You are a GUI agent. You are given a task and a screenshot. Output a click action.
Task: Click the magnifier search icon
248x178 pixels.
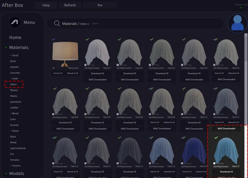pyautogui.click(x=57, y=24)
